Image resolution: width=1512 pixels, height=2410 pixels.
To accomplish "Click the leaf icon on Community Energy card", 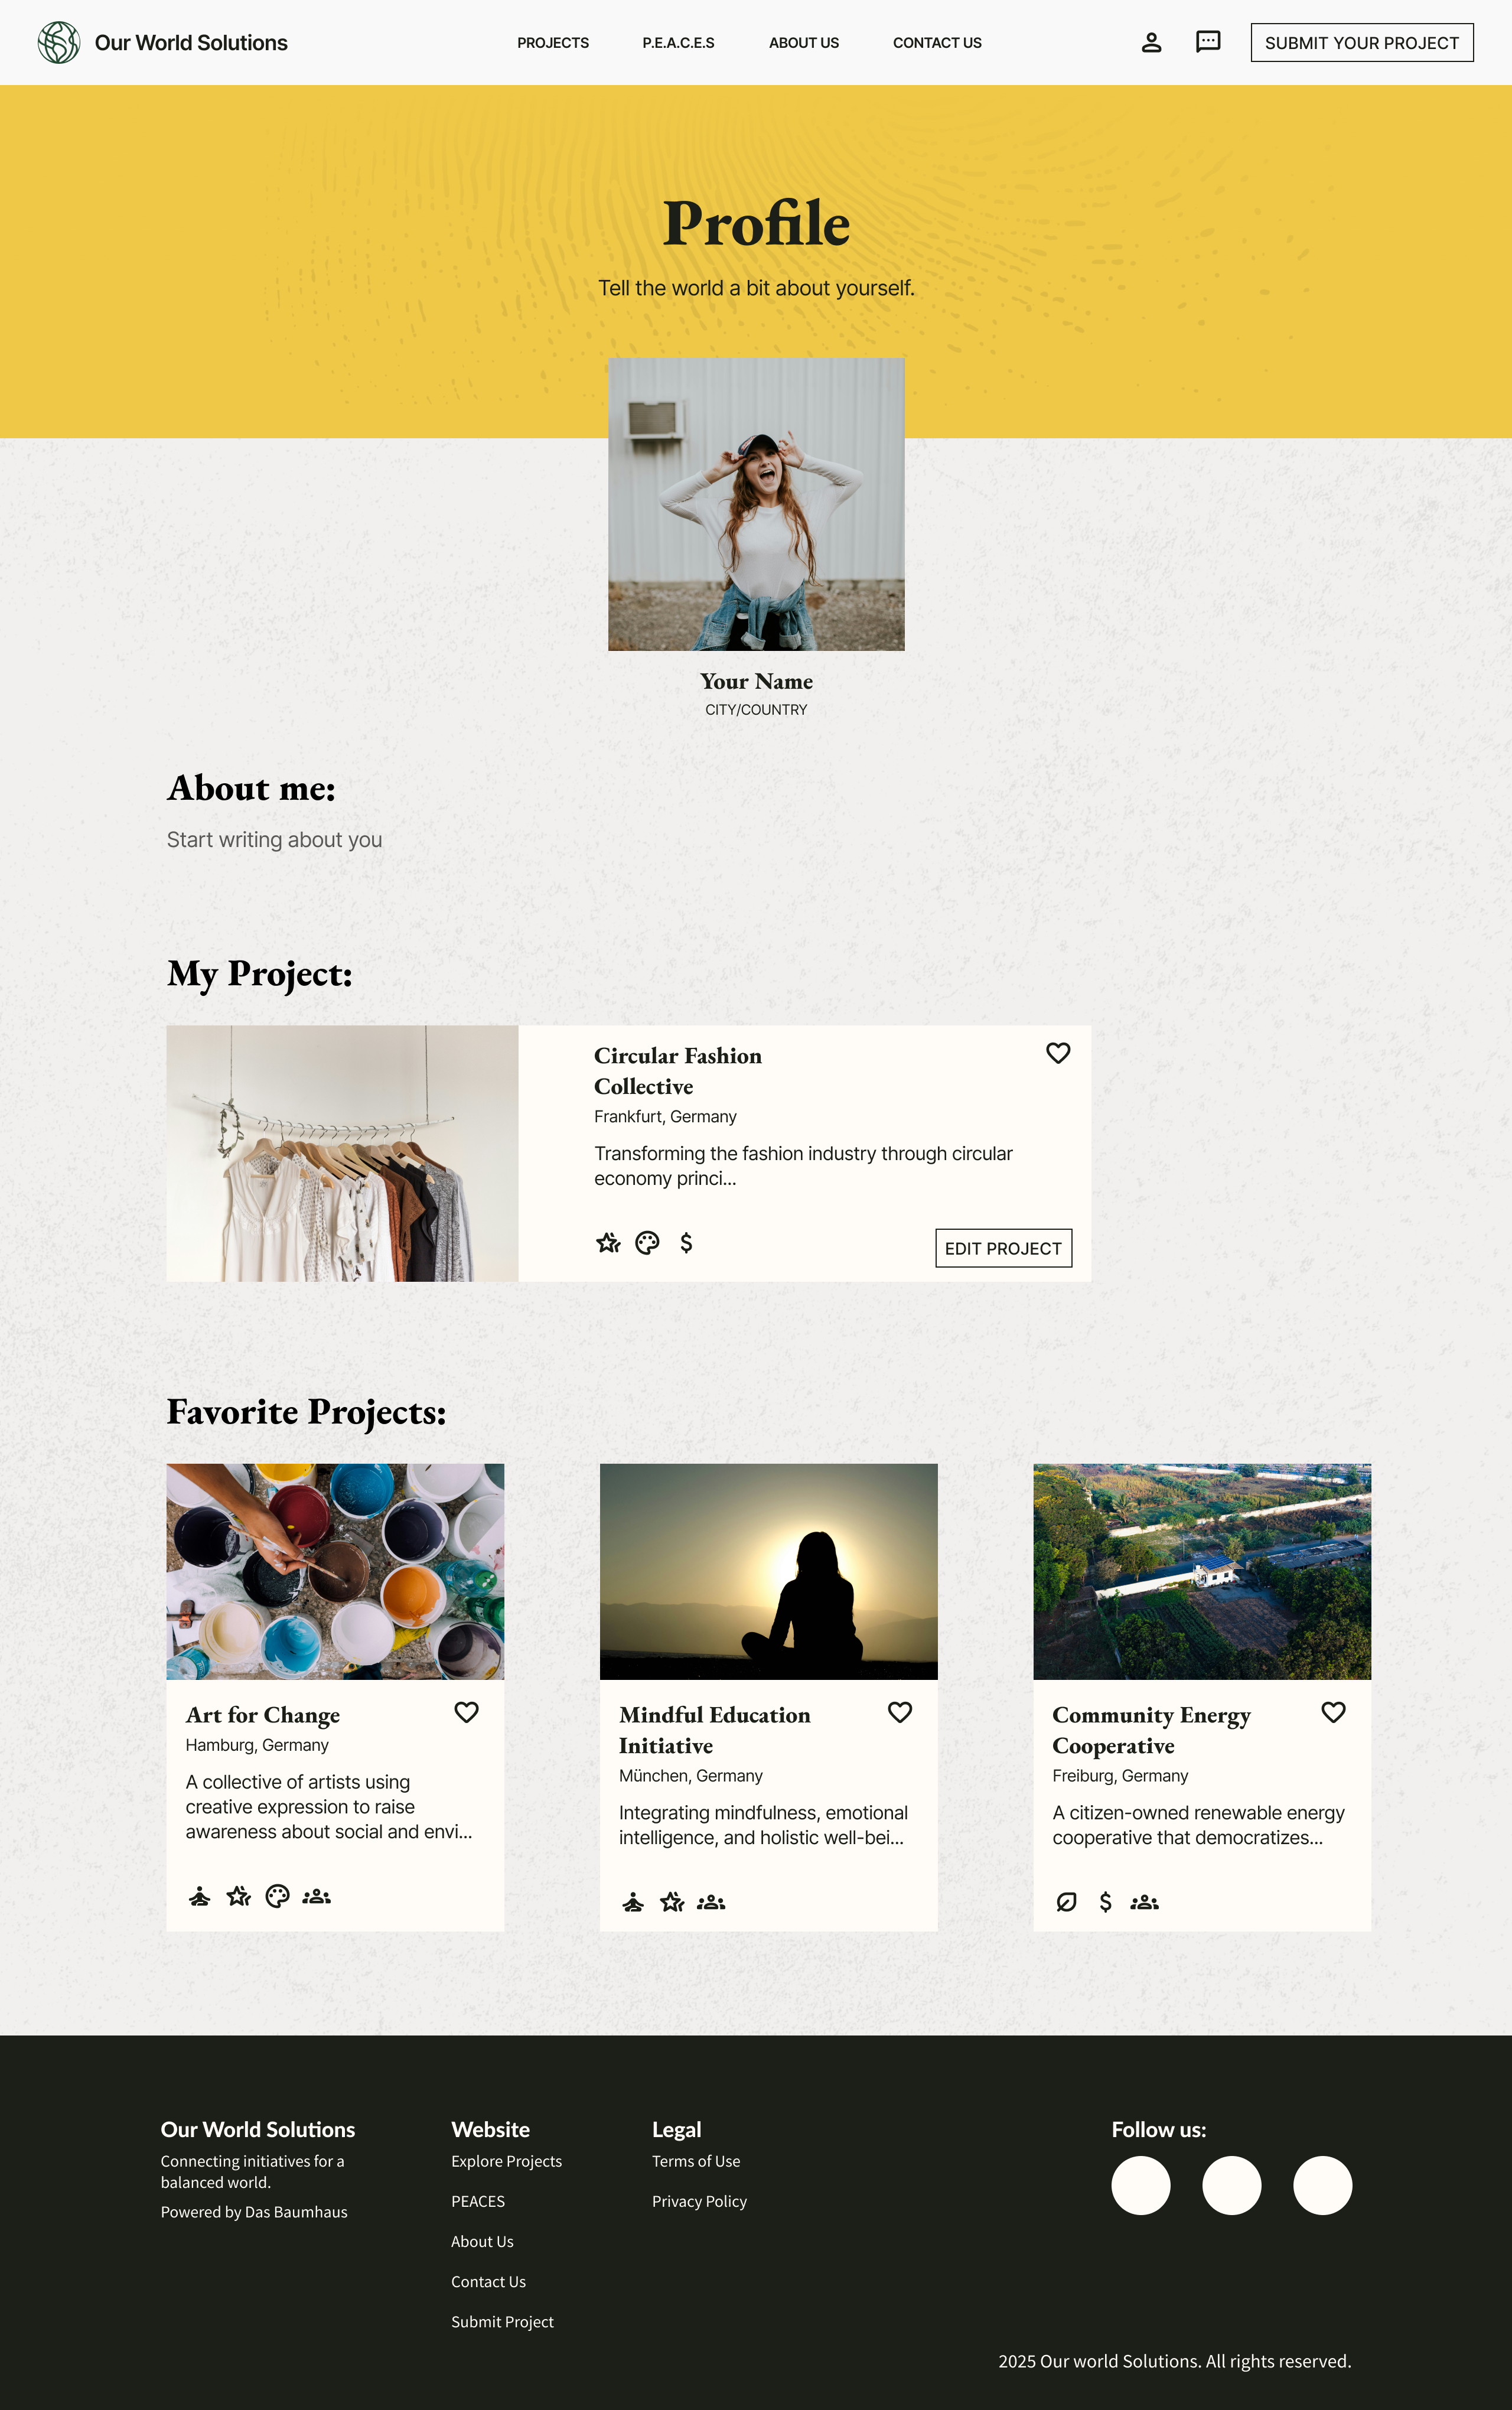I will (x=1066, y=1902).
